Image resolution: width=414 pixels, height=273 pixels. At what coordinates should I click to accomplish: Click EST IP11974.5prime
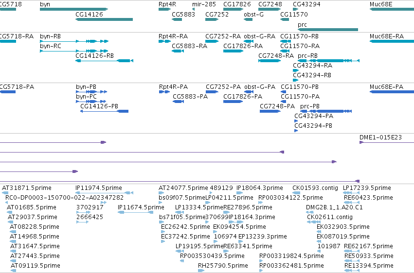pos(104,193)
